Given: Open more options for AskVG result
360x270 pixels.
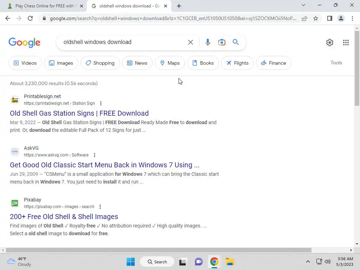Looking at the screenshot, I should point(95,155).
